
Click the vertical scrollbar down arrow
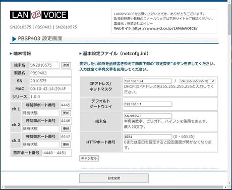coord(229,183)
